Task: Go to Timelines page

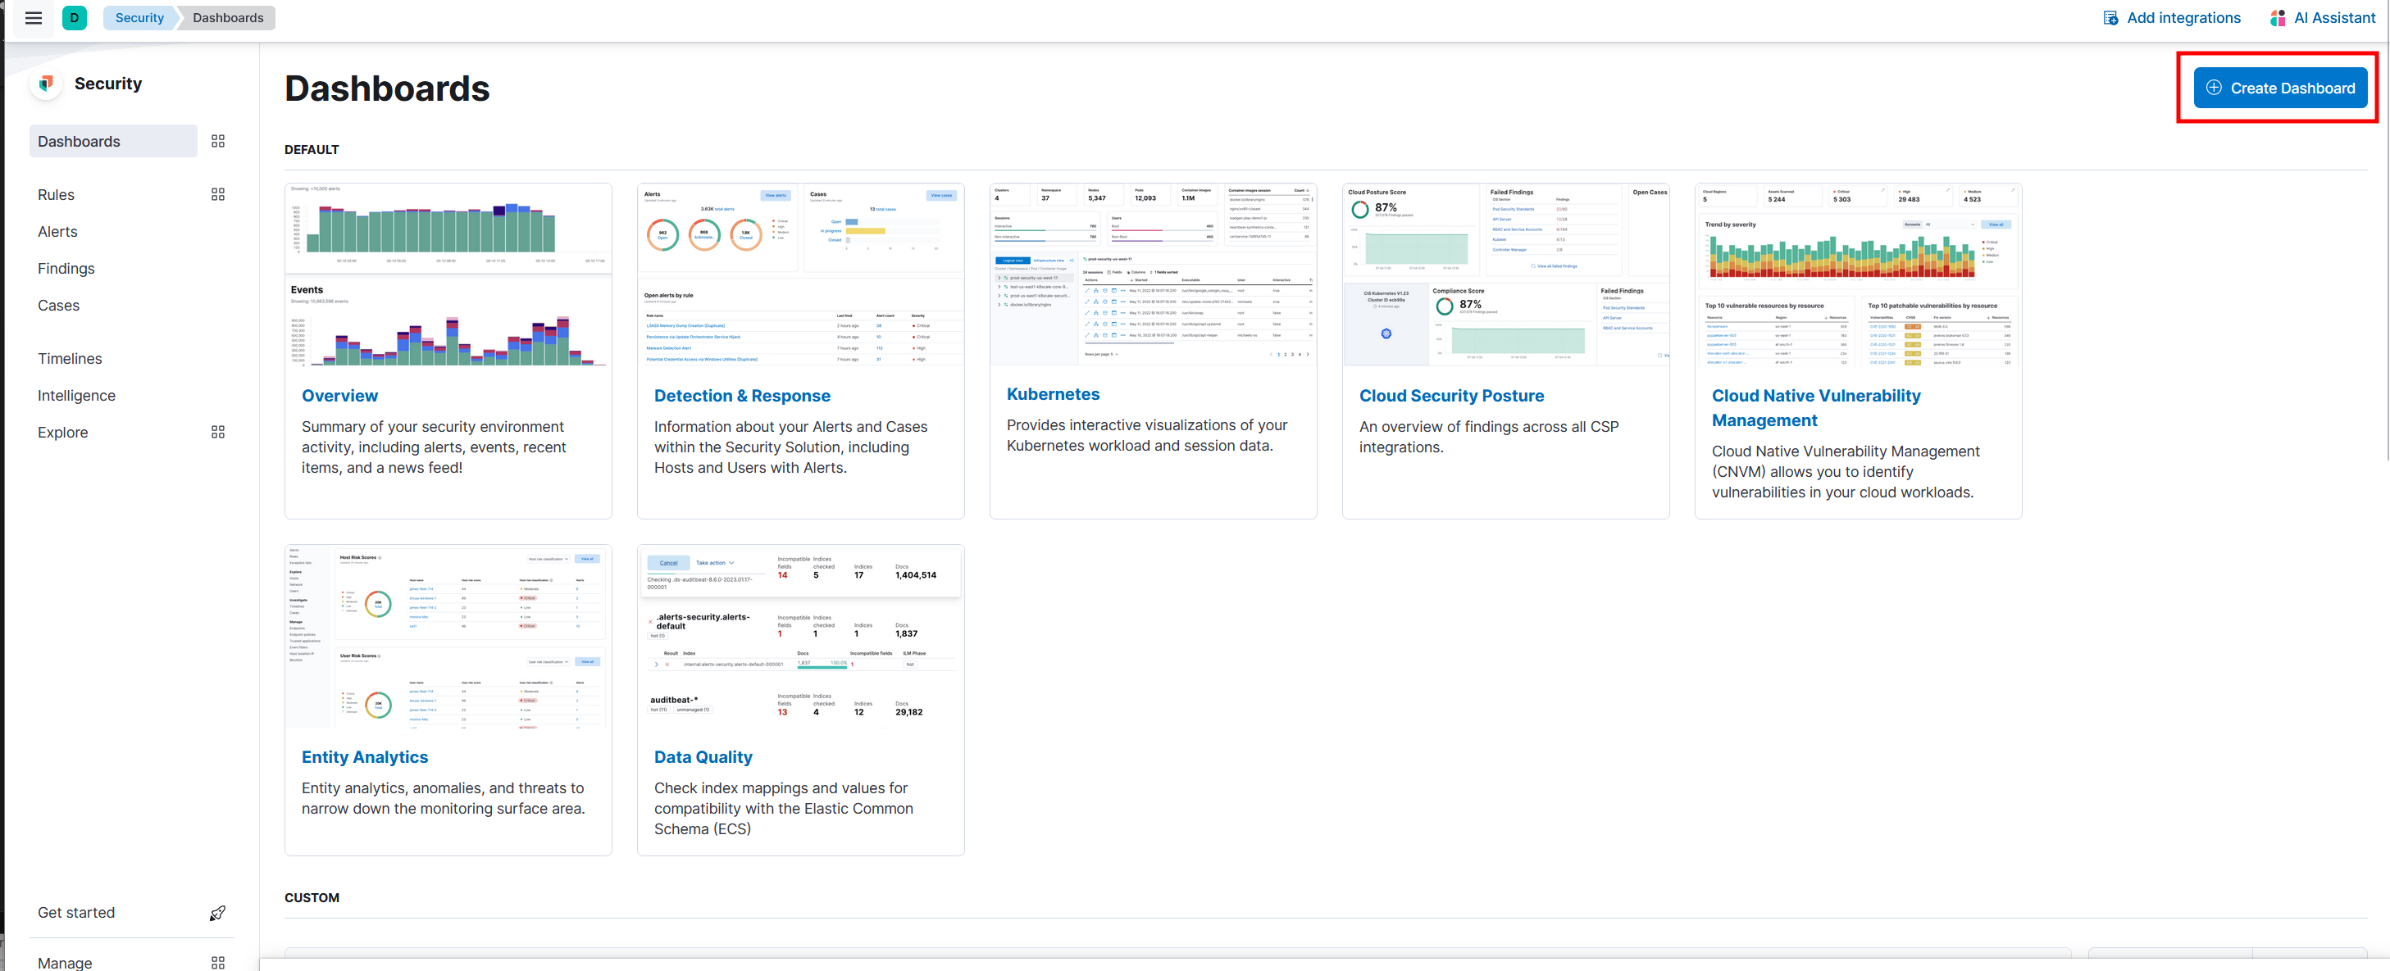Action: (70, 359)
